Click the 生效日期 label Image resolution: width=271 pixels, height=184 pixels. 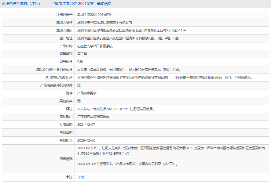pos(66,132)
